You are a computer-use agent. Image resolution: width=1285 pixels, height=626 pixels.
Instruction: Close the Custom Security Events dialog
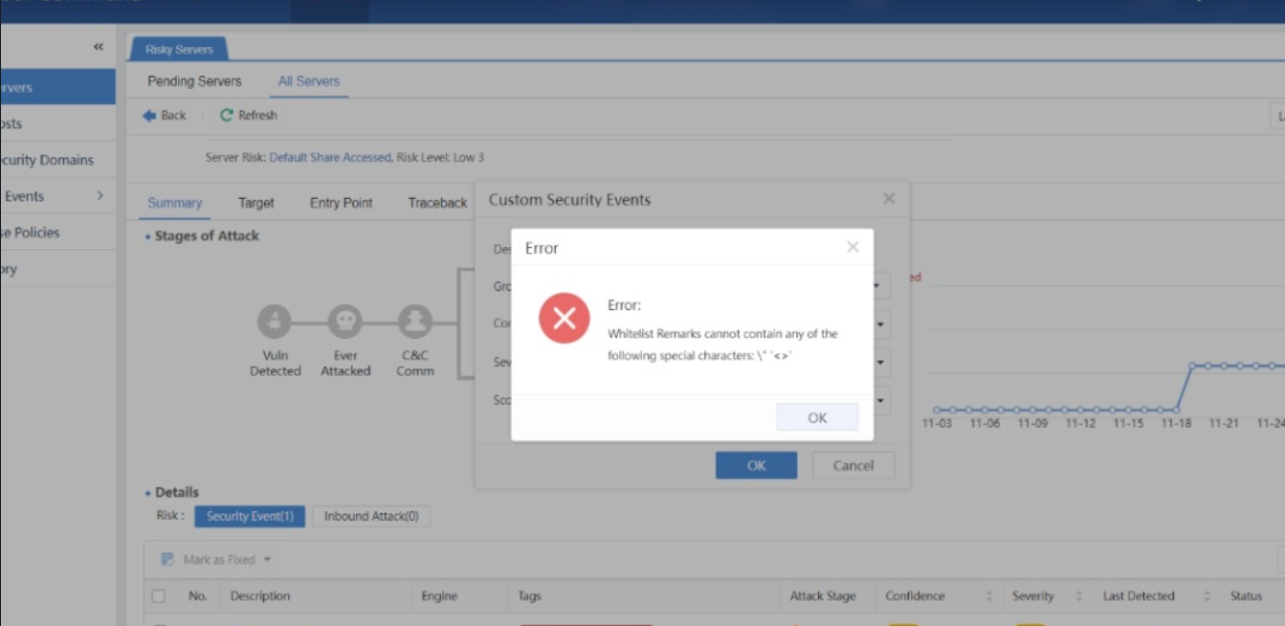click(x=889, y=199)
